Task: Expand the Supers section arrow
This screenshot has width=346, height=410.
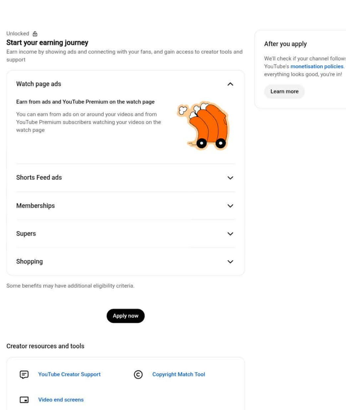Action: [x=230, y=234]
